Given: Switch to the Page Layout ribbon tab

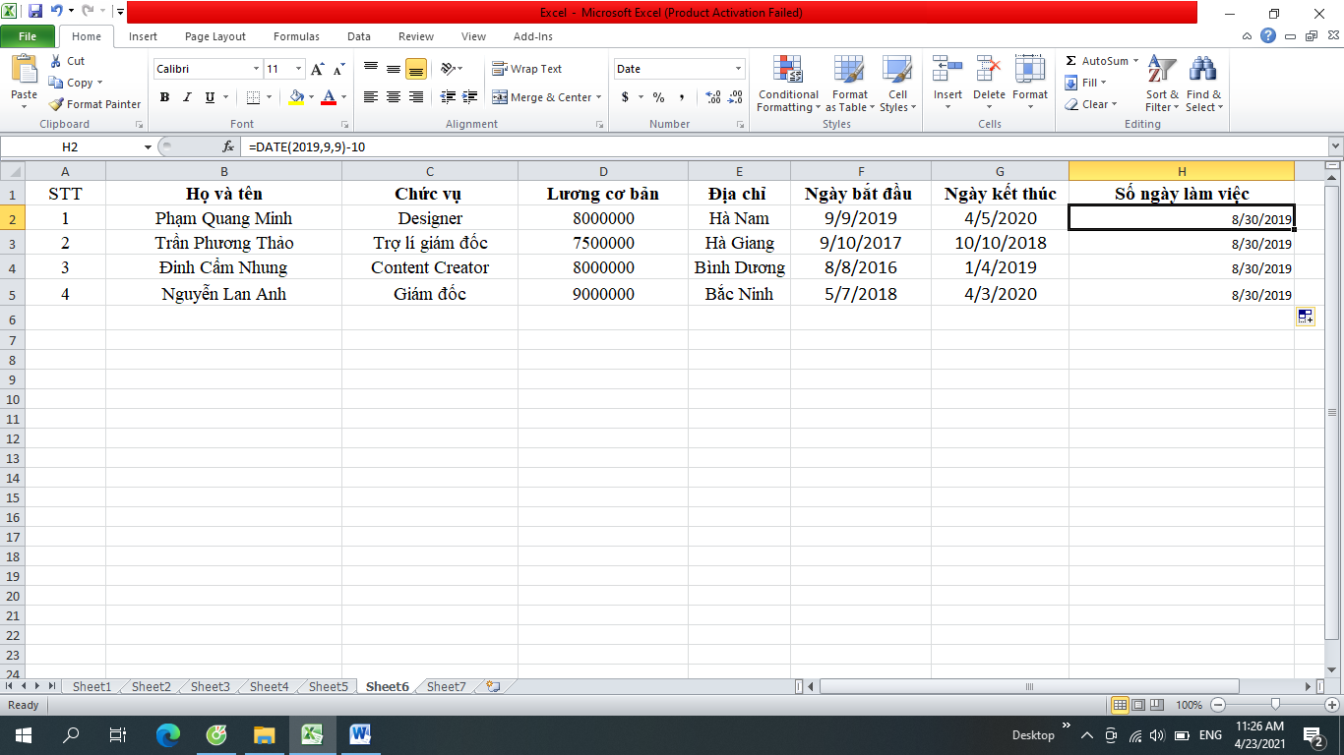Looking at the screenshot, I should point(215,36).
